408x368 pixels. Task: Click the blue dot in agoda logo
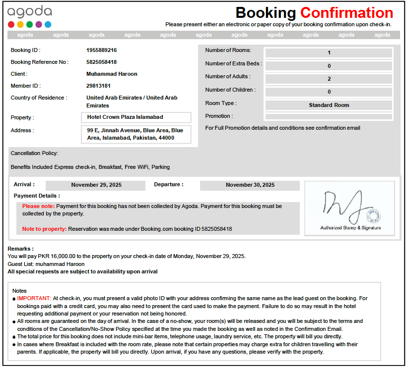48,24
